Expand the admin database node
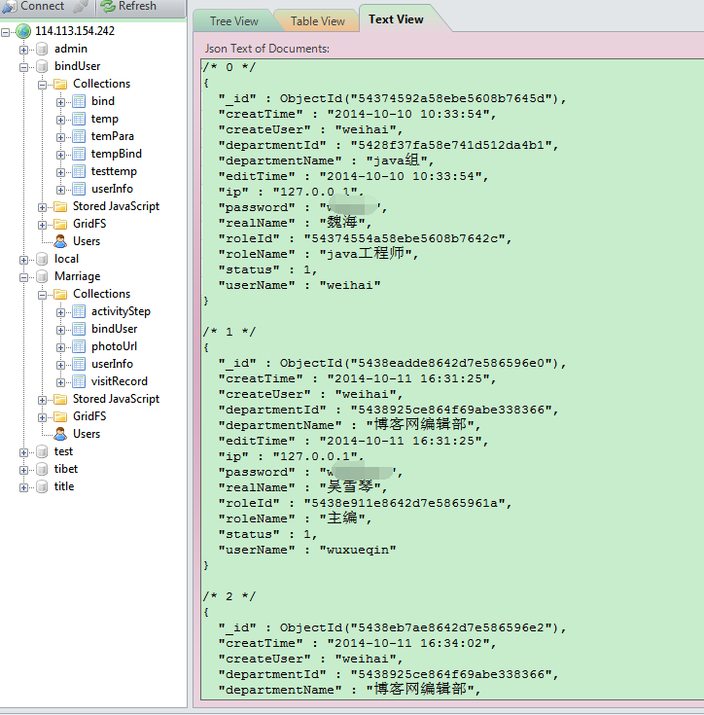704x715 pixels. 23,50
